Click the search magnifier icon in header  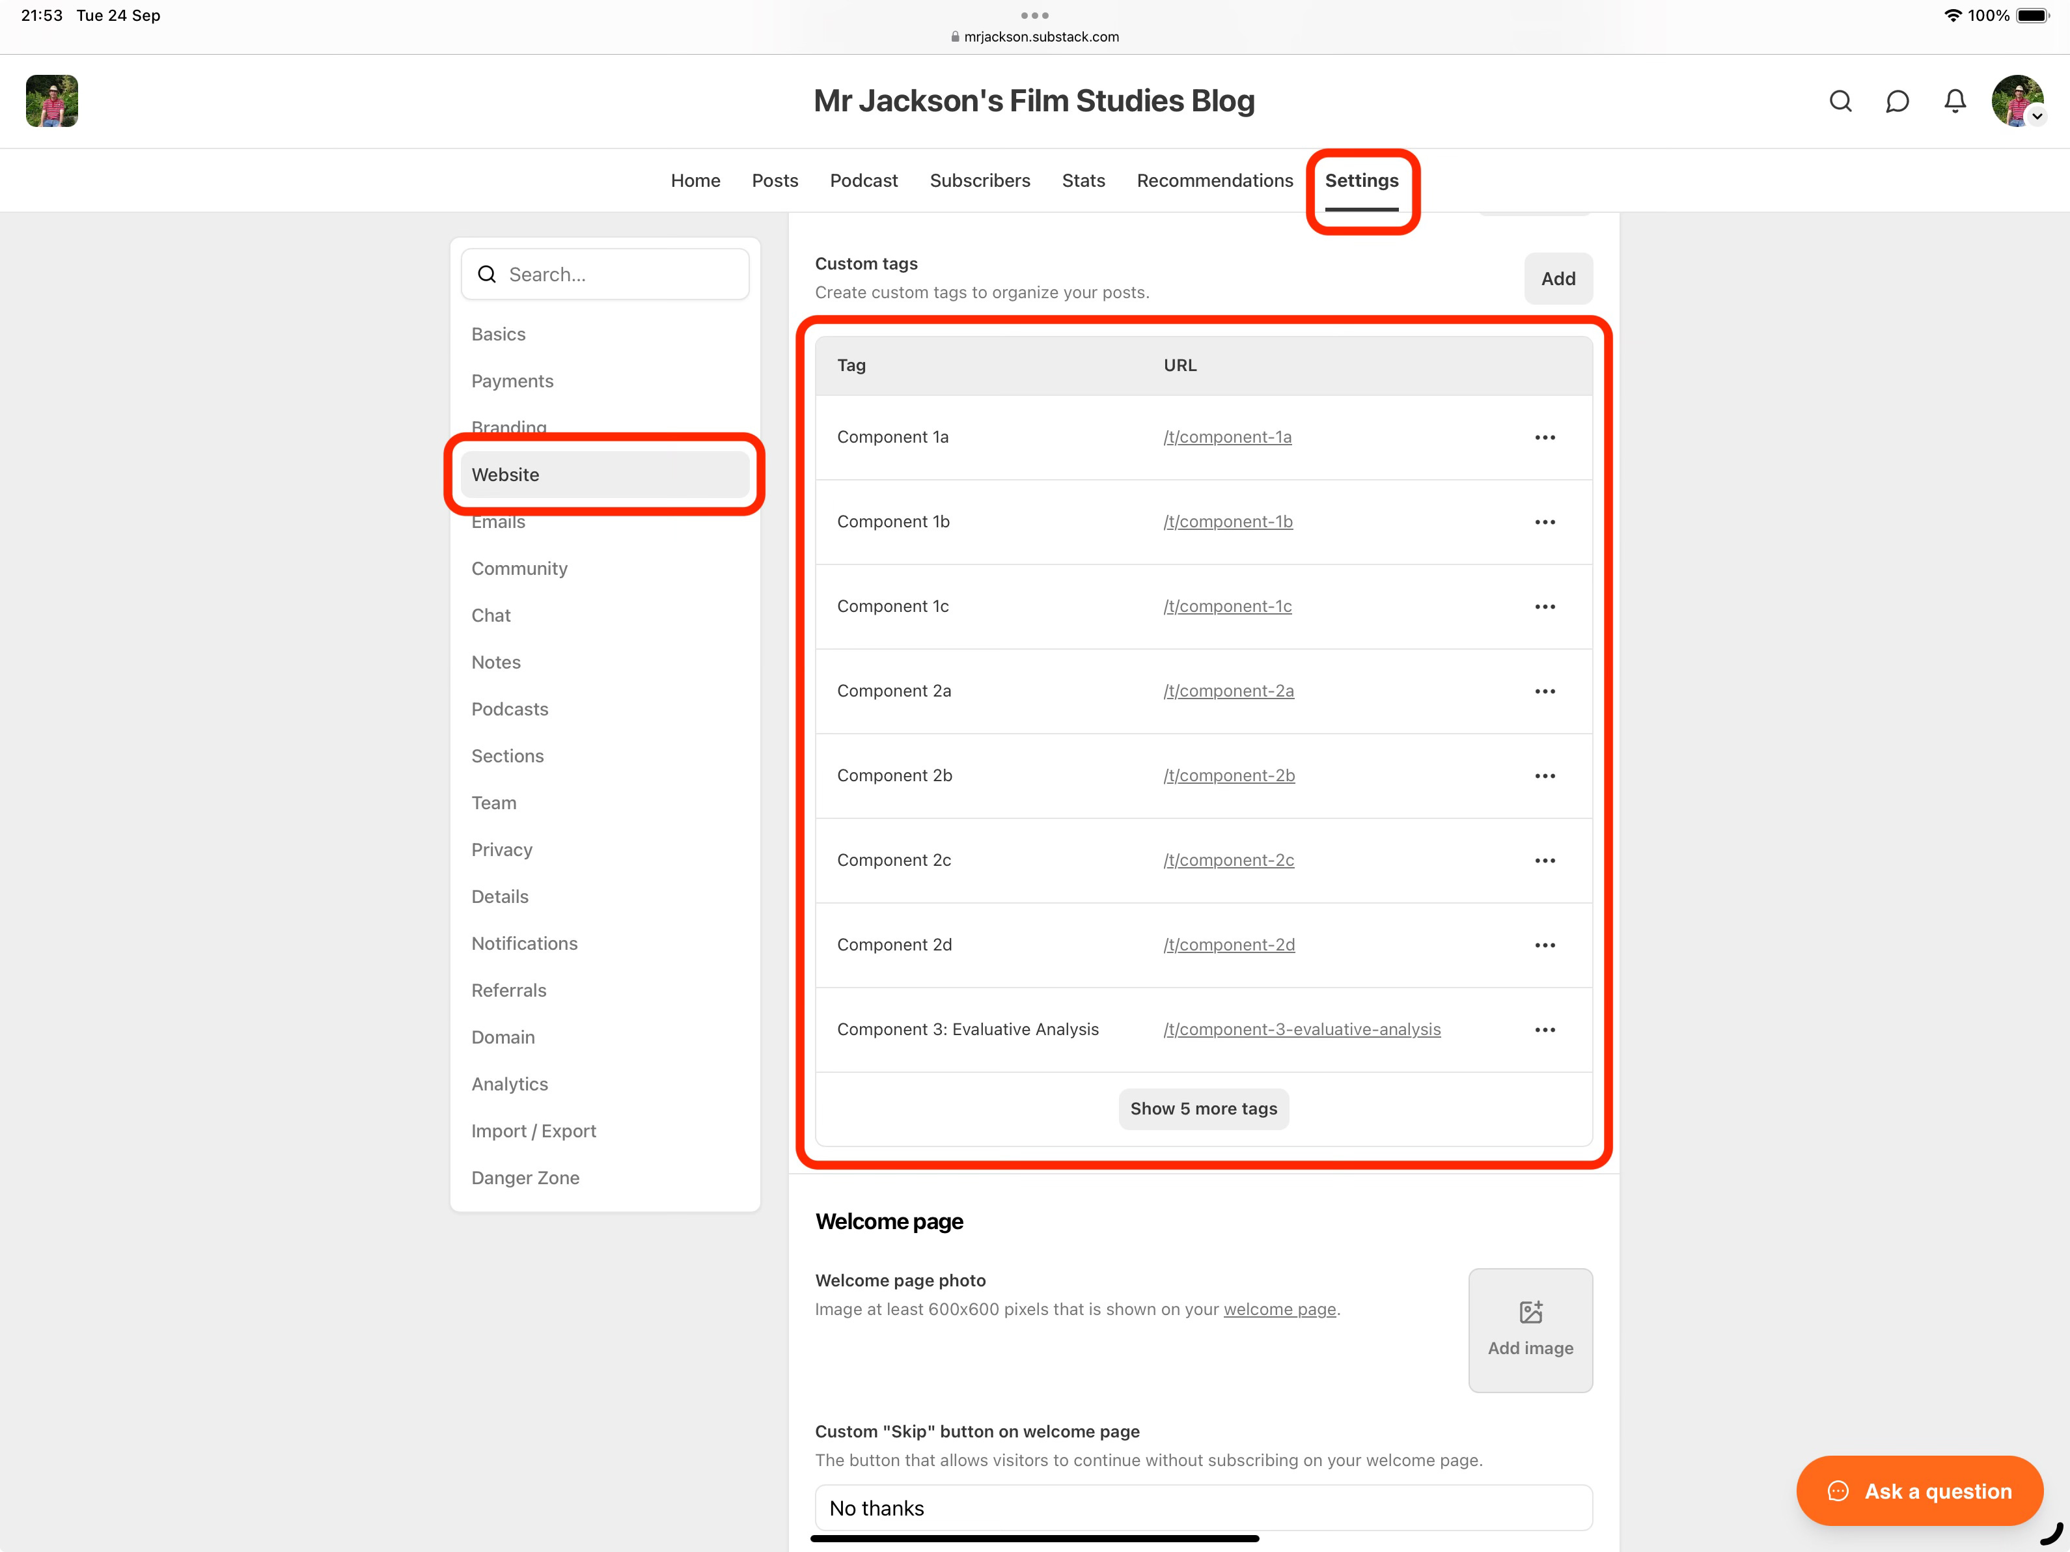1840,101
